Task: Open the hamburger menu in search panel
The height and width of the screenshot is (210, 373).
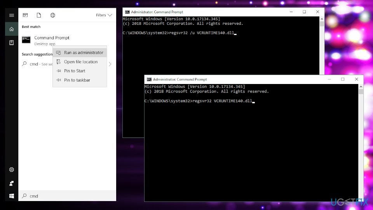Action: (12, 15)
